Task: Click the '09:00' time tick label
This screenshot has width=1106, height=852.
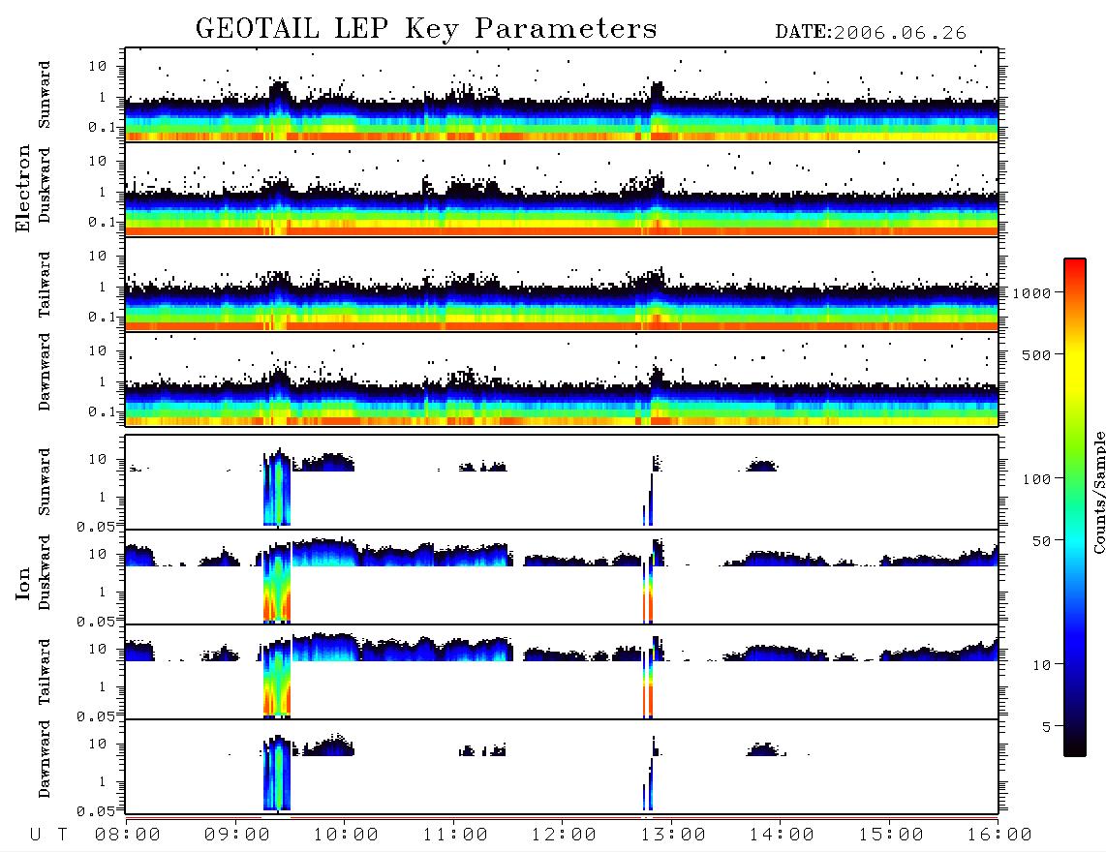Action: point(237,836)
